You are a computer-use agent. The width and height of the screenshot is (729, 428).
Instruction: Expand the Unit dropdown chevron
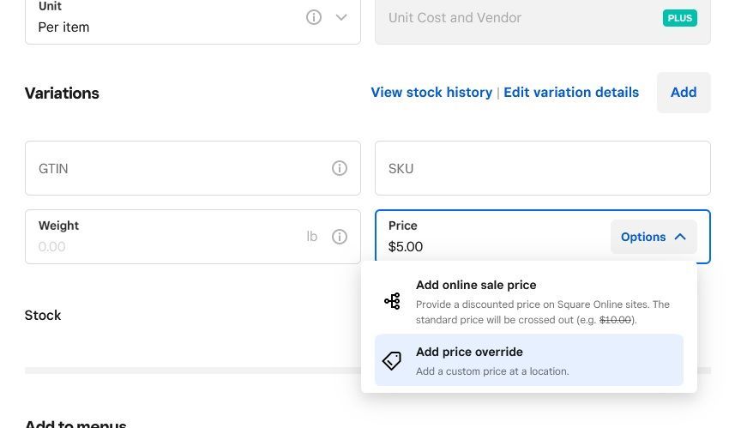(x=341, y=17)
